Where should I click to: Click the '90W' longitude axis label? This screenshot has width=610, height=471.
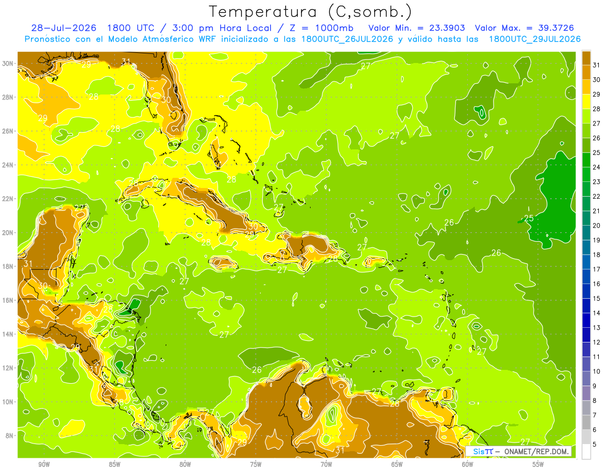coord(44,464)
